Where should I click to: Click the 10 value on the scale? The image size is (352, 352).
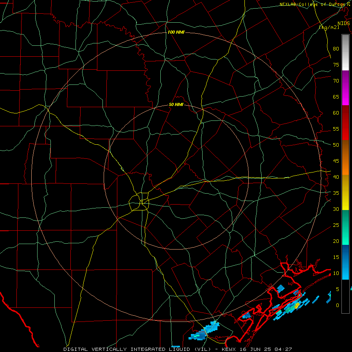(x=336, y=273)
